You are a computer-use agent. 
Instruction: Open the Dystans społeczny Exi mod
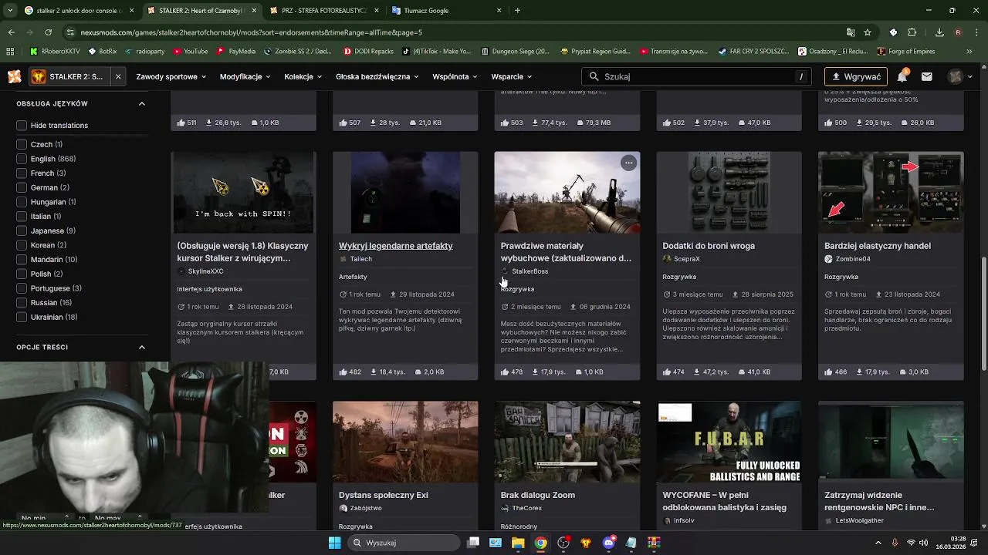point(383,495)
